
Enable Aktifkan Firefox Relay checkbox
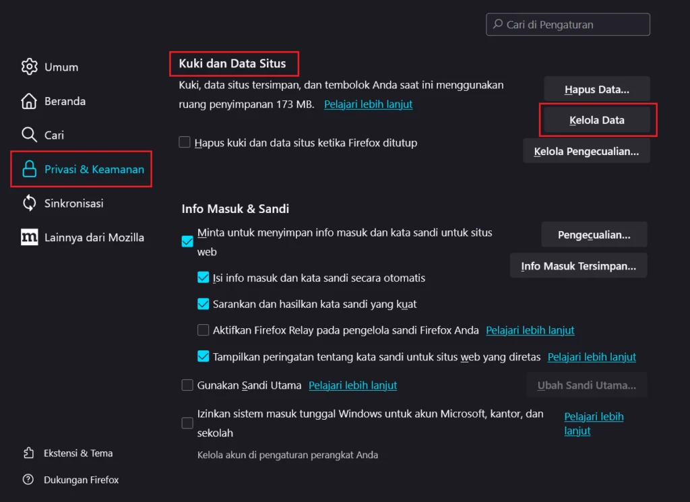pos(203,330)
